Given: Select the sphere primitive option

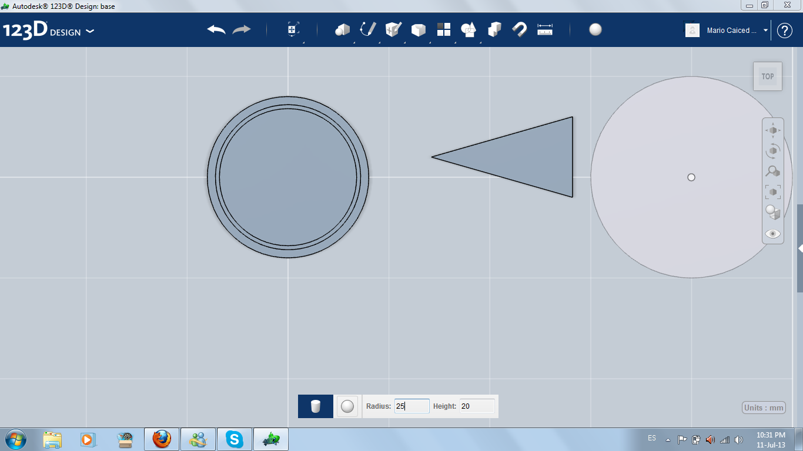Looking at the screenshot, I should point(347,406).
